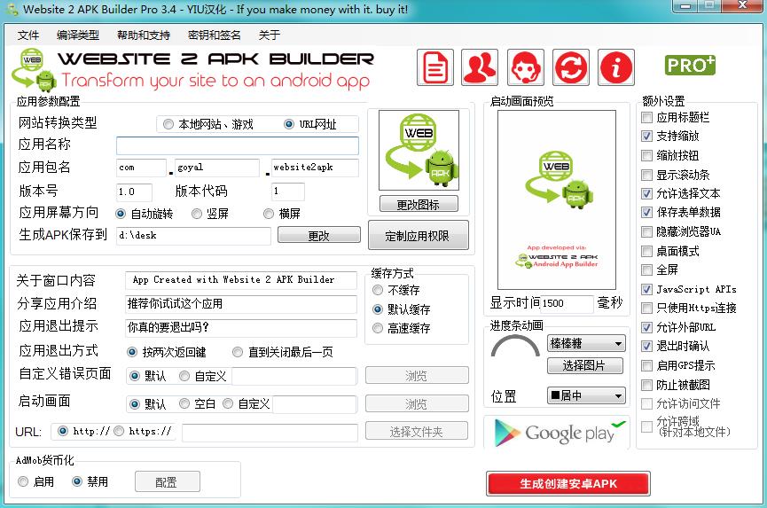Click the goyal package name field
The height and width of the screenshot is (508, 767).
click(217, 168)
